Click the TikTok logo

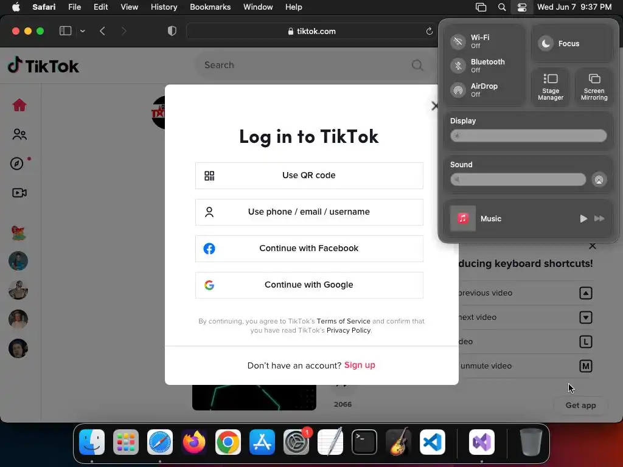click(x=43, y=66)
